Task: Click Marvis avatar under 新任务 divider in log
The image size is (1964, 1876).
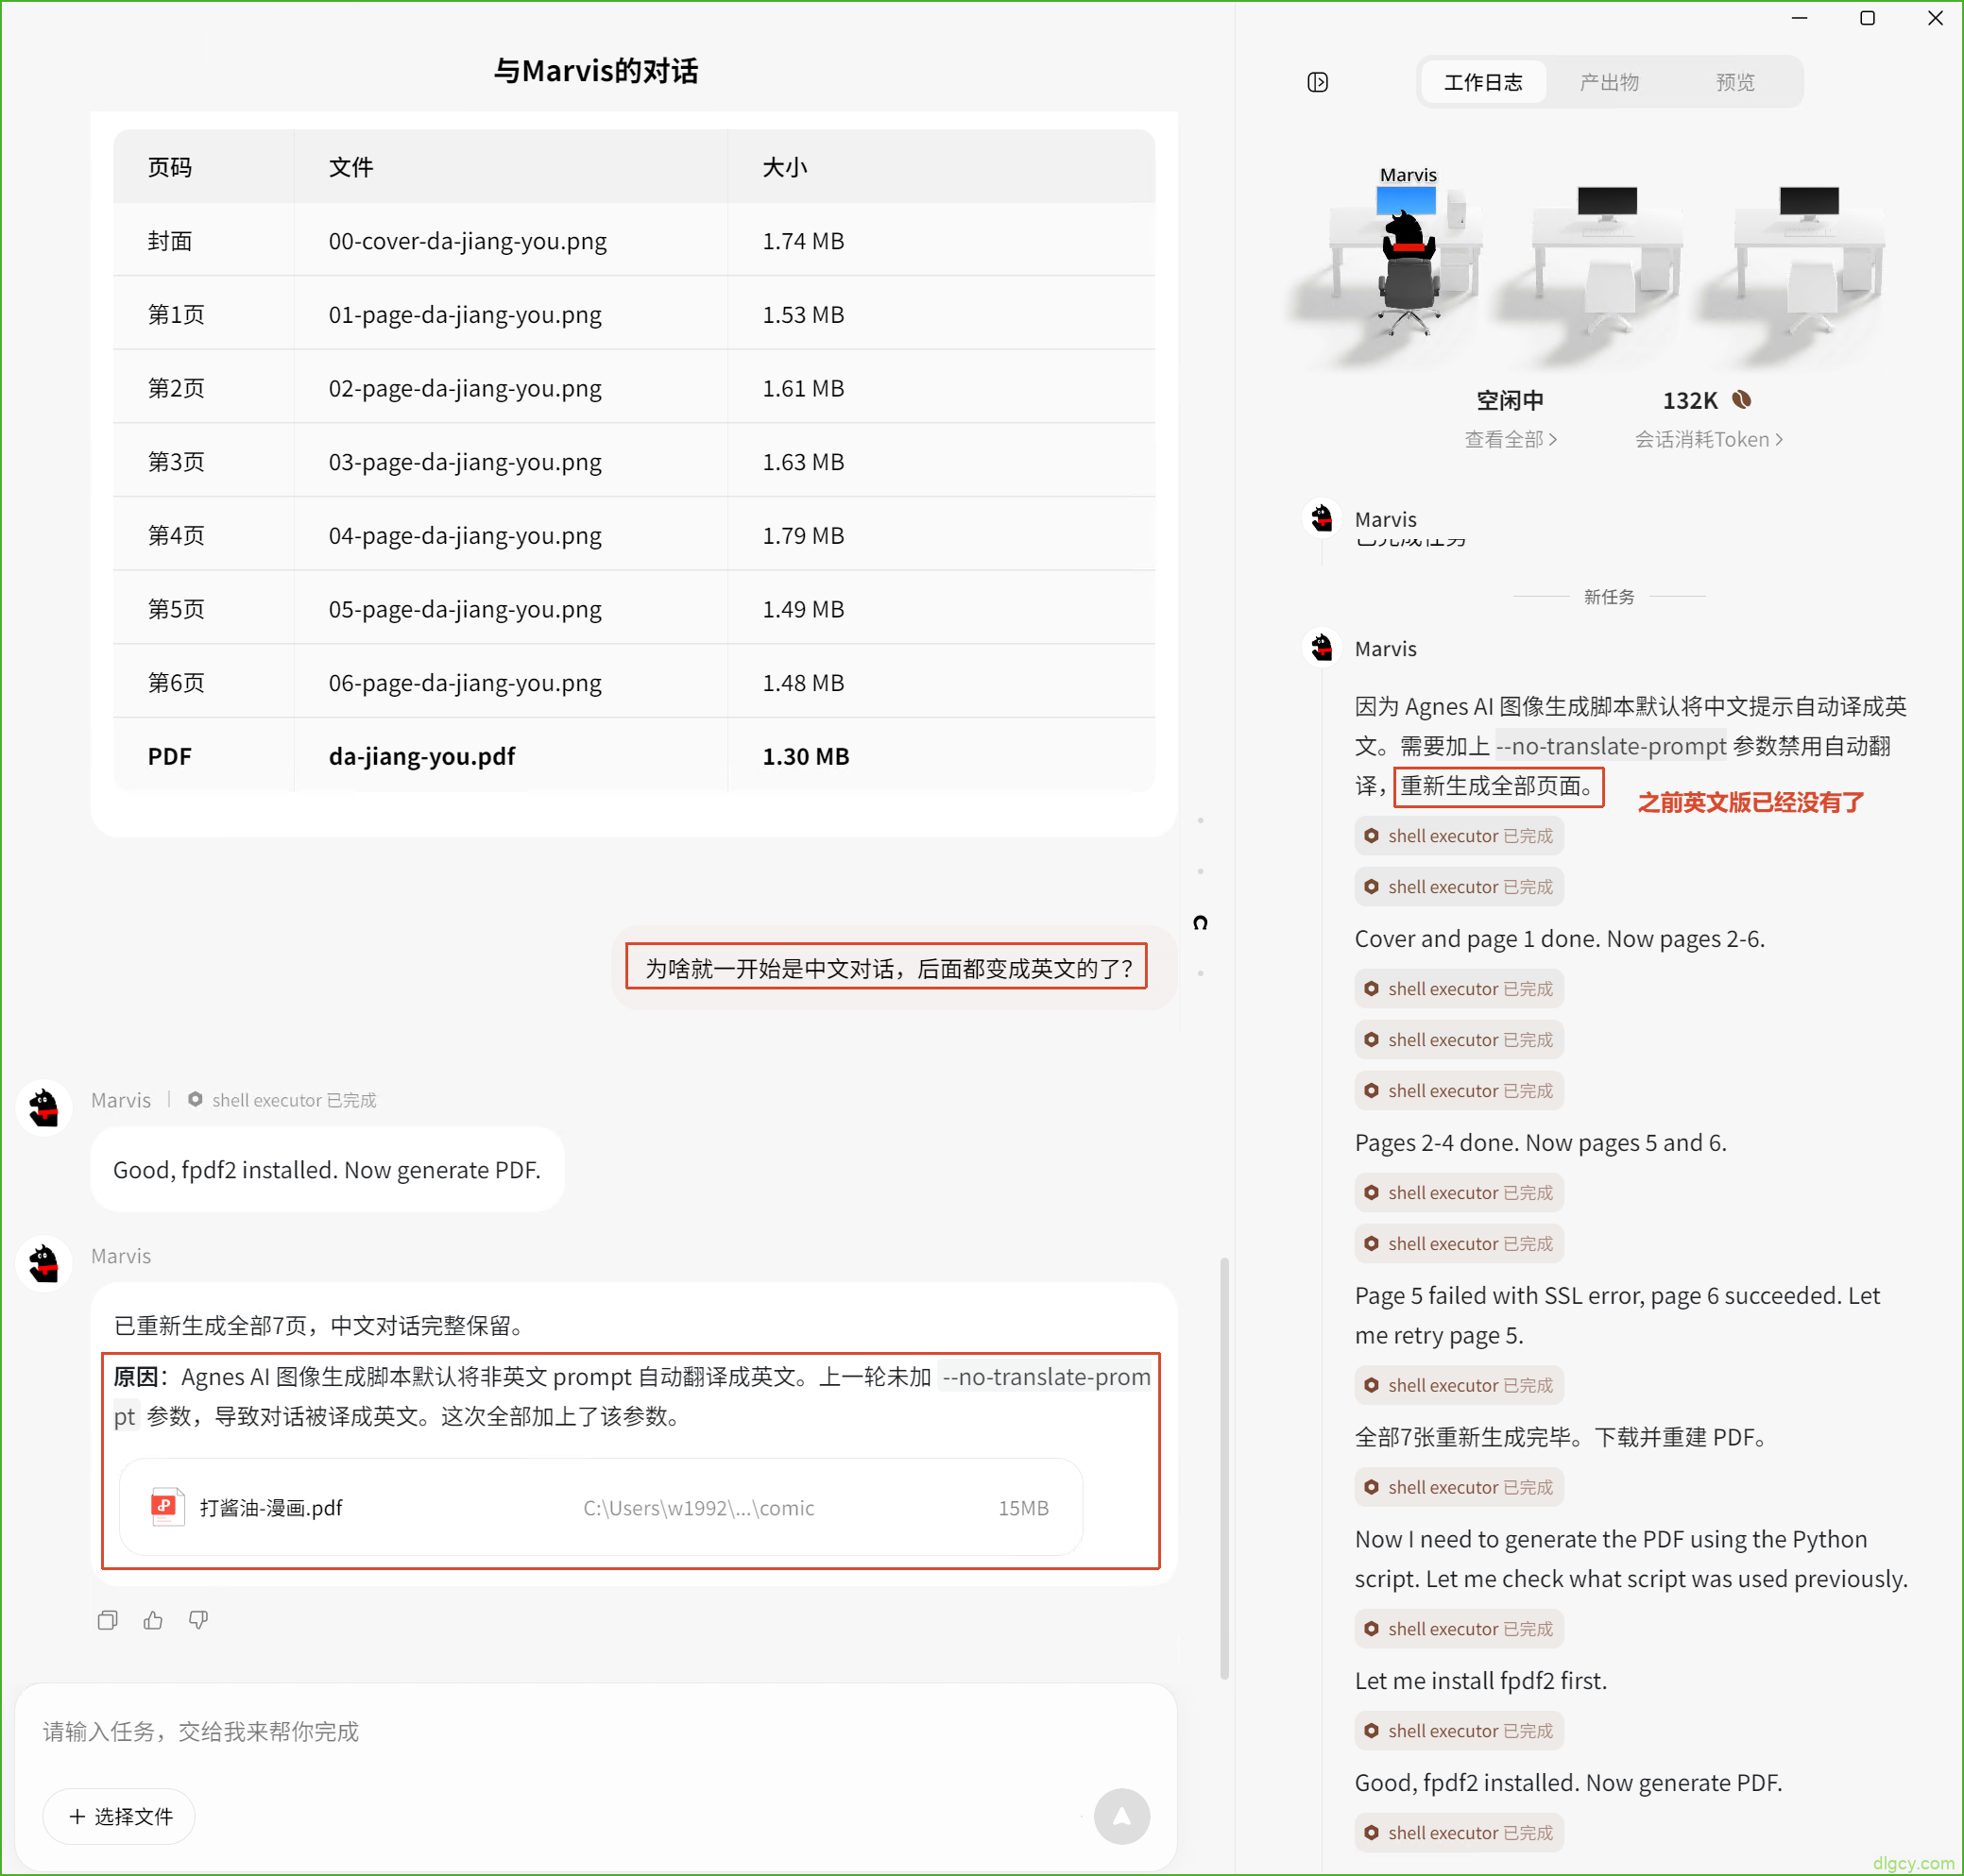Action: (1322, 648)
